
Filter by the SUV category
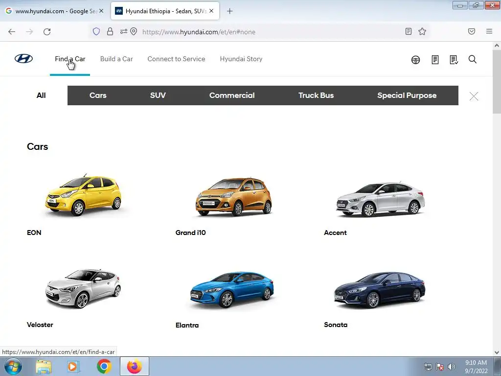158,95
